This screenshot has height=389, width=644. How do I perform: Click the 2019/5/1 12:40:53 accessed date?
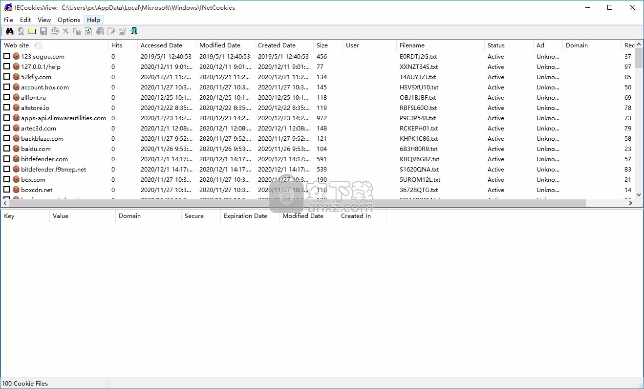point(166,56)
